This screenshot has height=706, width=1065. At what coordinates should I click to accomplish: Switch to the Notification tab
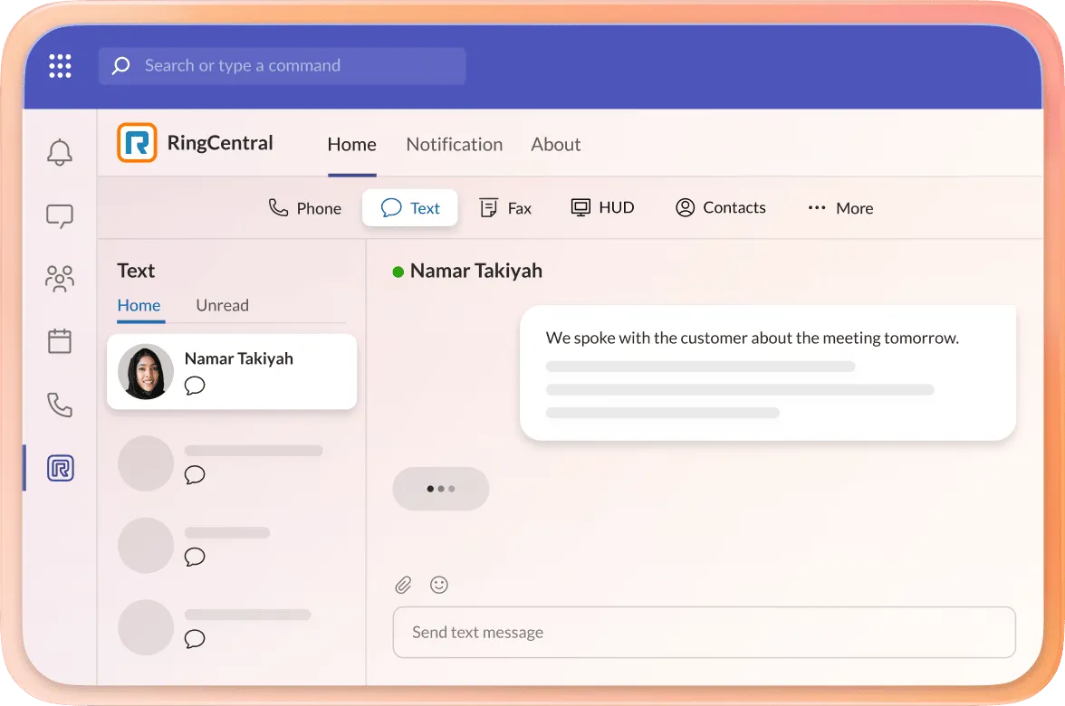click(455, 144)
